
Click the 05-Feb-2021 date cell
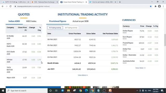[x=52, y=45]
